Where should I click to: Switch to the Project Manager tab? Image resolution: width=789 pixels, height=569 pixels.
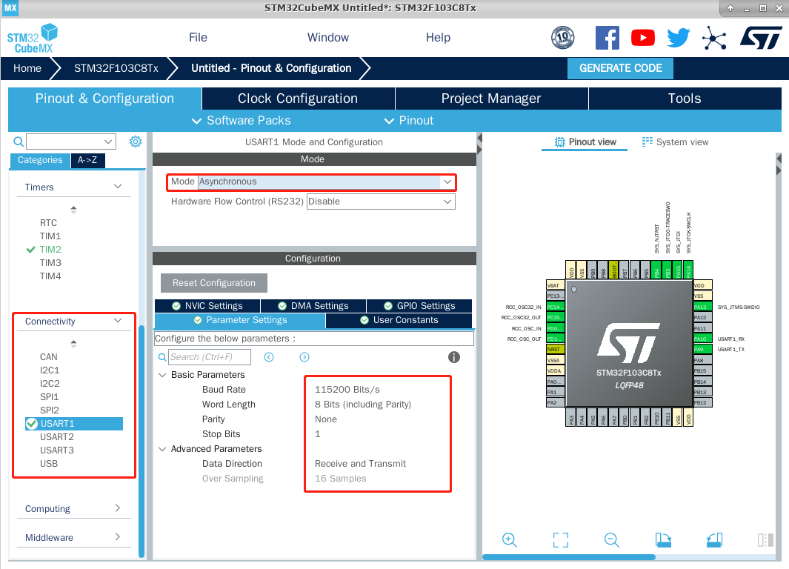491,99
